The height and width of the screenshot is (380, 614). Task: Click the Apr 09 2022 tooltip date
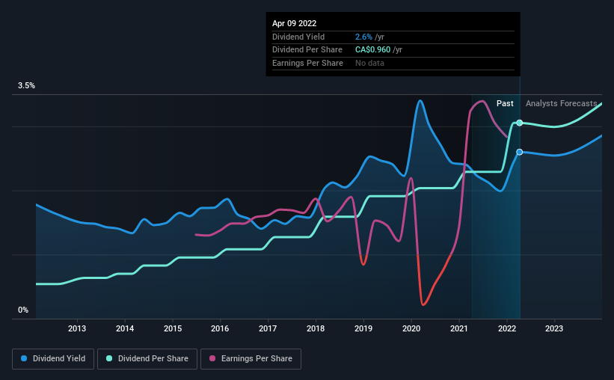294,23
